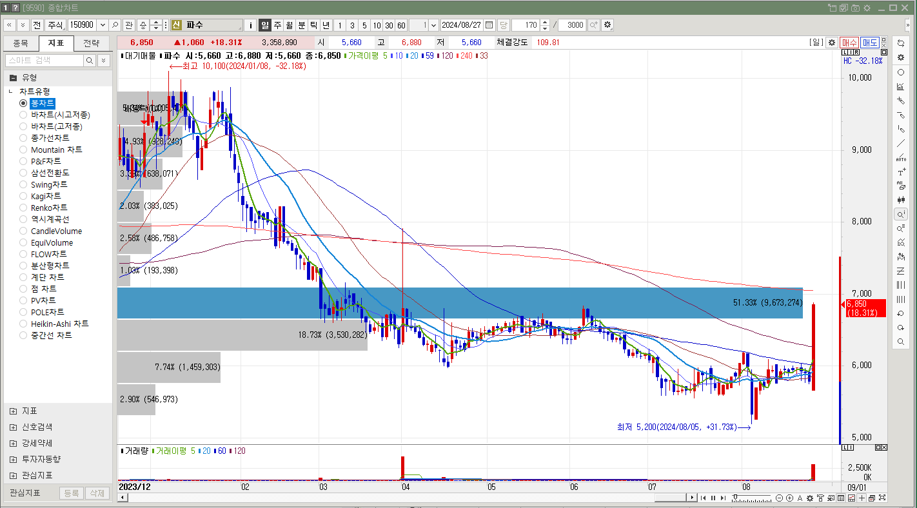Click the candlestick chart icon in right toolbar
This screenshot has height=508, width=917.
901,200
